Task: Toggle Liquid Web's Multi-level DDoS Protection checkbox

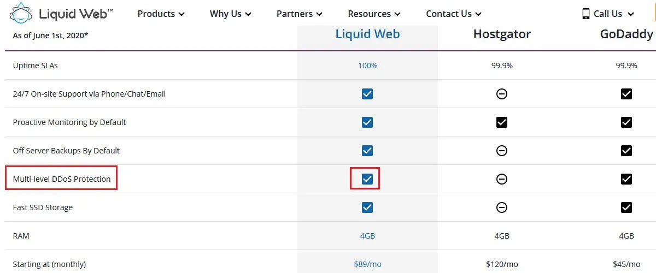Action: [367, 179]
